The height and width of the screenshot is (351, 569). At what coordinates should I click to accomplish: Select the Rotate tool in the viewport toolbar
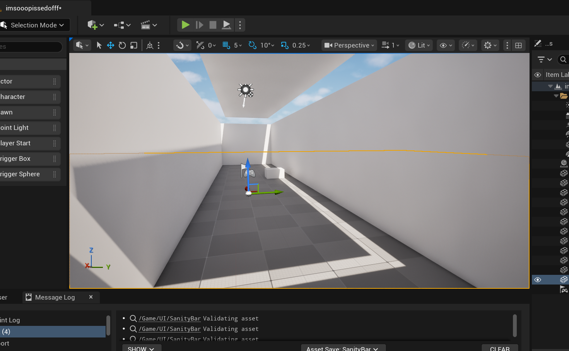[122, 45]
